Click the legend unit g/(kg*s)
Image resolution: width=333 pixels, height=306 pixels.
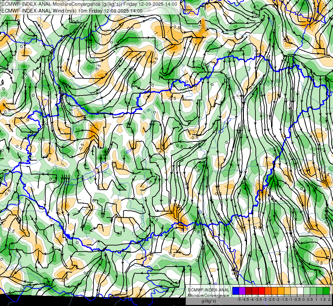pos(209,301)
